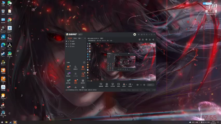Click the video record camera icon

pyautogui.click(x=137, y=85)
